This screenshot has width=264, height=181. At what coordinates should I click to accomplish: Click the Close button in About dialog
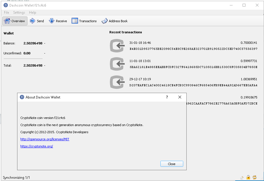(x=172, y=164)
